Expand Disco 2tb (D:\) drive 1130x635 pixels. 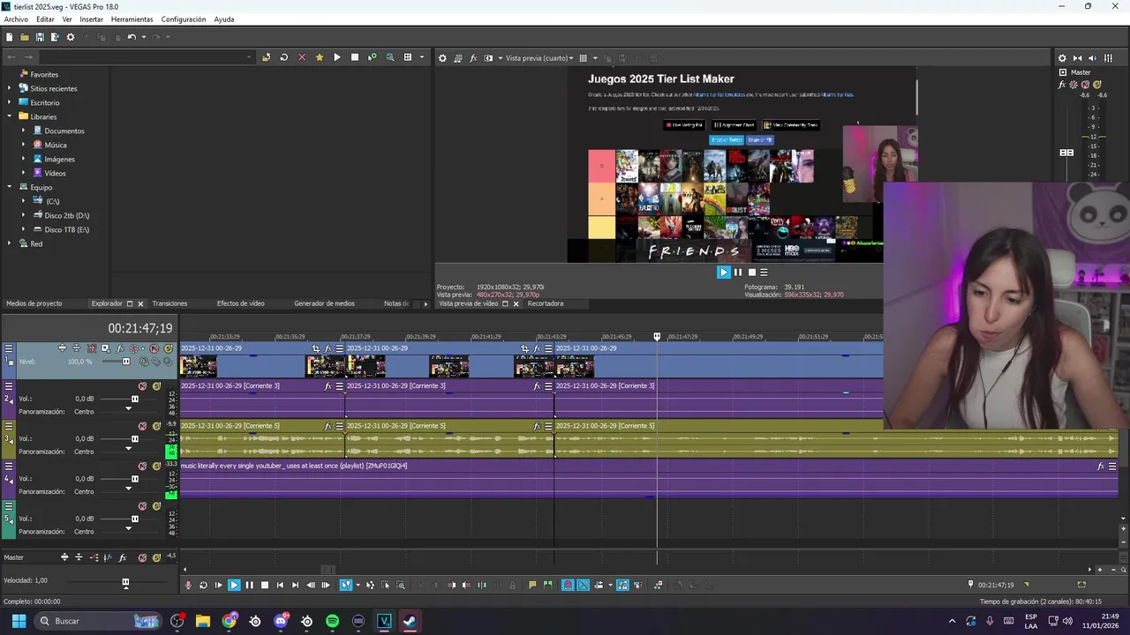25,215
